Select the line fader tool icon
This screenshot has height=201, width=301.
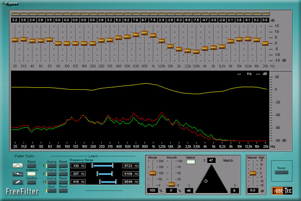(x=17, y=173)
